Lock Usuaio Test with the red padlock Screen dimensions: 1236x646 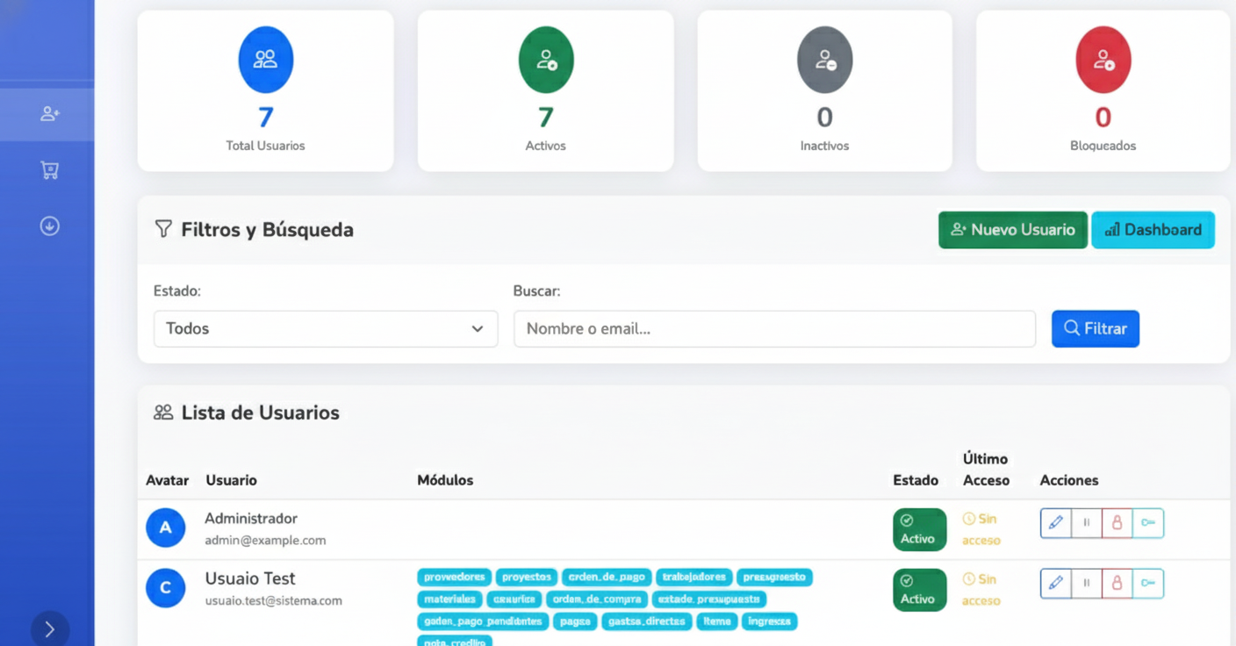tap(1117, 583)
